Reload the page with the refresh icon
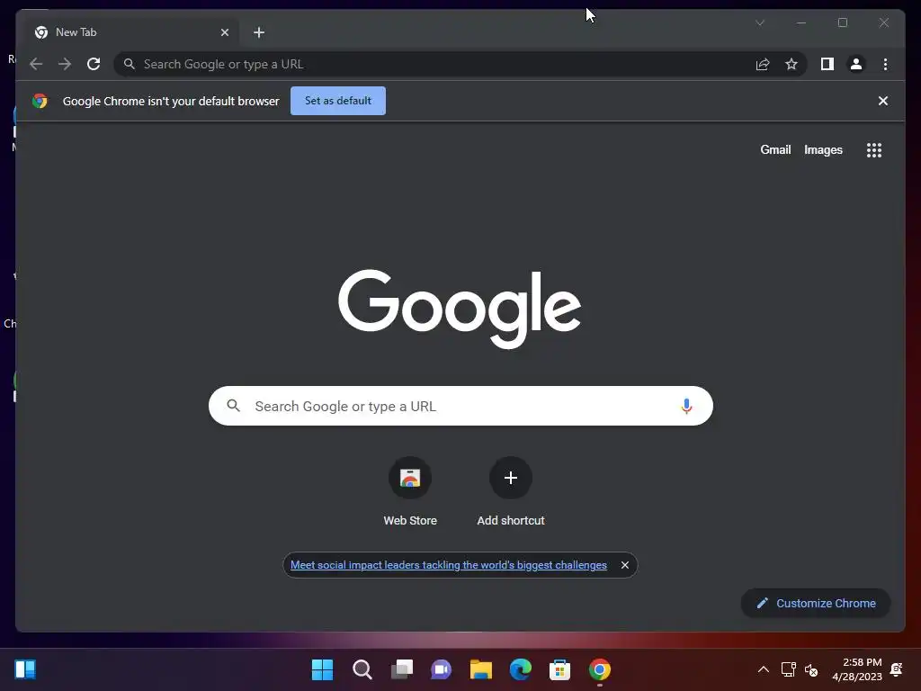Screen dimensions: 921x691 click(x=94, y=64)
